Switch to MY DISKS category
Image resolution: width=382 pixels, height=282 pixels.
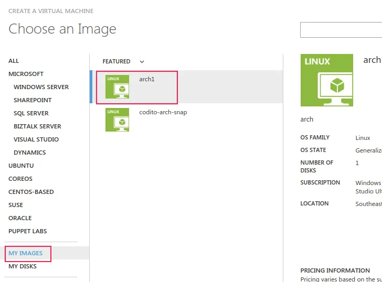click(23, 266)
